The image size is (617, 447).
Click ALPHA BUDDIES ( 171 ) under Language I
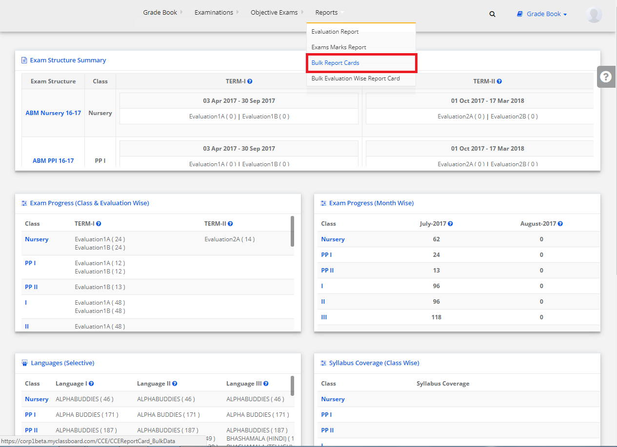click(x=87, y=415)
